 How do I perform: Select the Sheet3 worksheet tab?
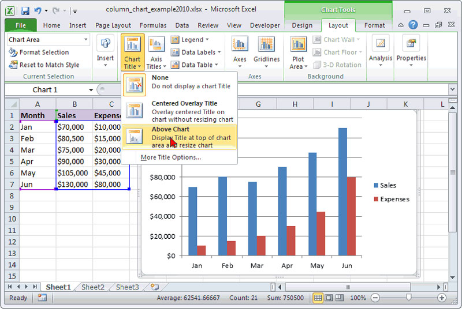pos(127,287)
